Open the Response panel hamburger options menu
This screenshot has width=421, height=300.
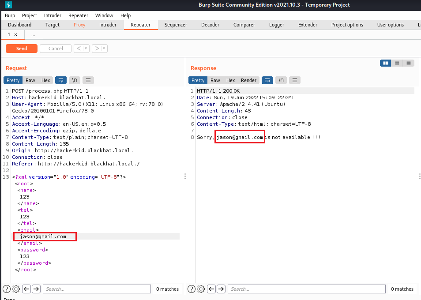(x=294, y=80)
